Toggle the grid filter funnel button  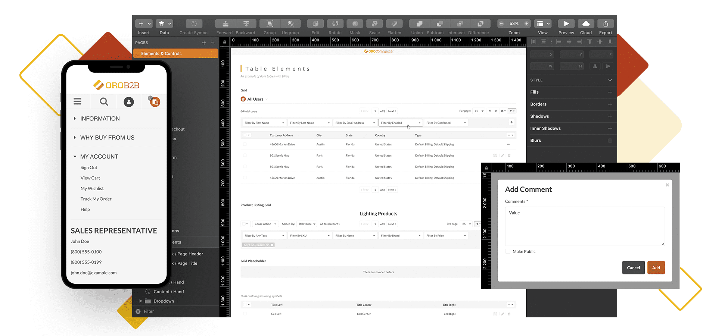point(512,111)
